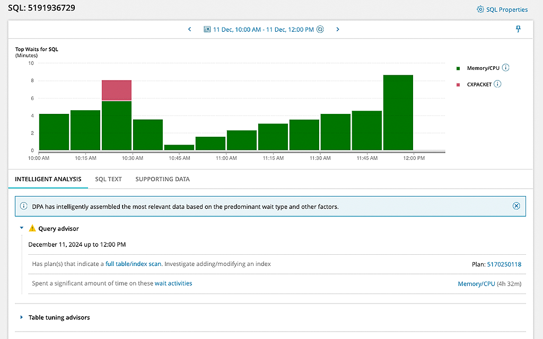Click the pin icon on chart panel
Screen dimensions: 543x339
tap(518, 29)
